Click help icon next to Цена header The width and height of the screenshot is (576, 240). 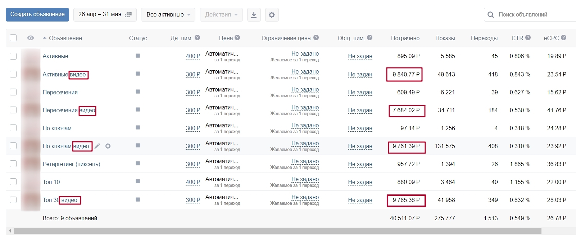[237, 38]
